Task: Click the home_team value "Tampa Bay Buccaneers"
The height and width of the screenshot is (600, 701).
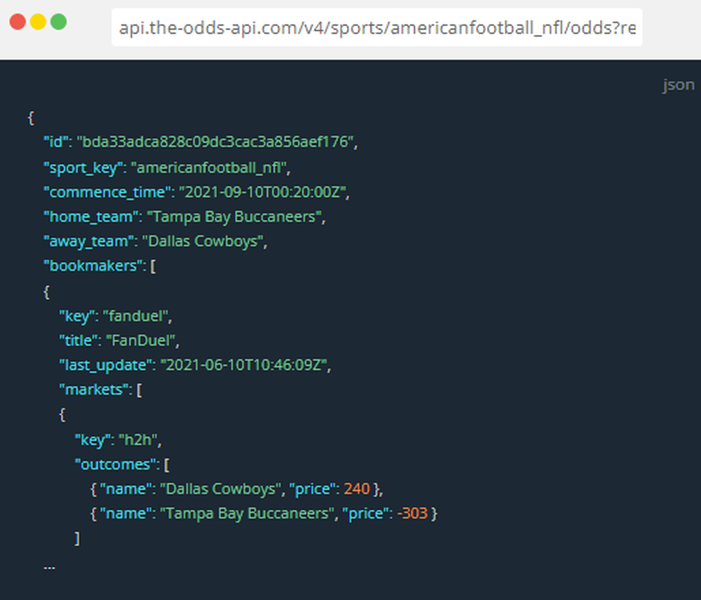Action: tap(234, 217)
